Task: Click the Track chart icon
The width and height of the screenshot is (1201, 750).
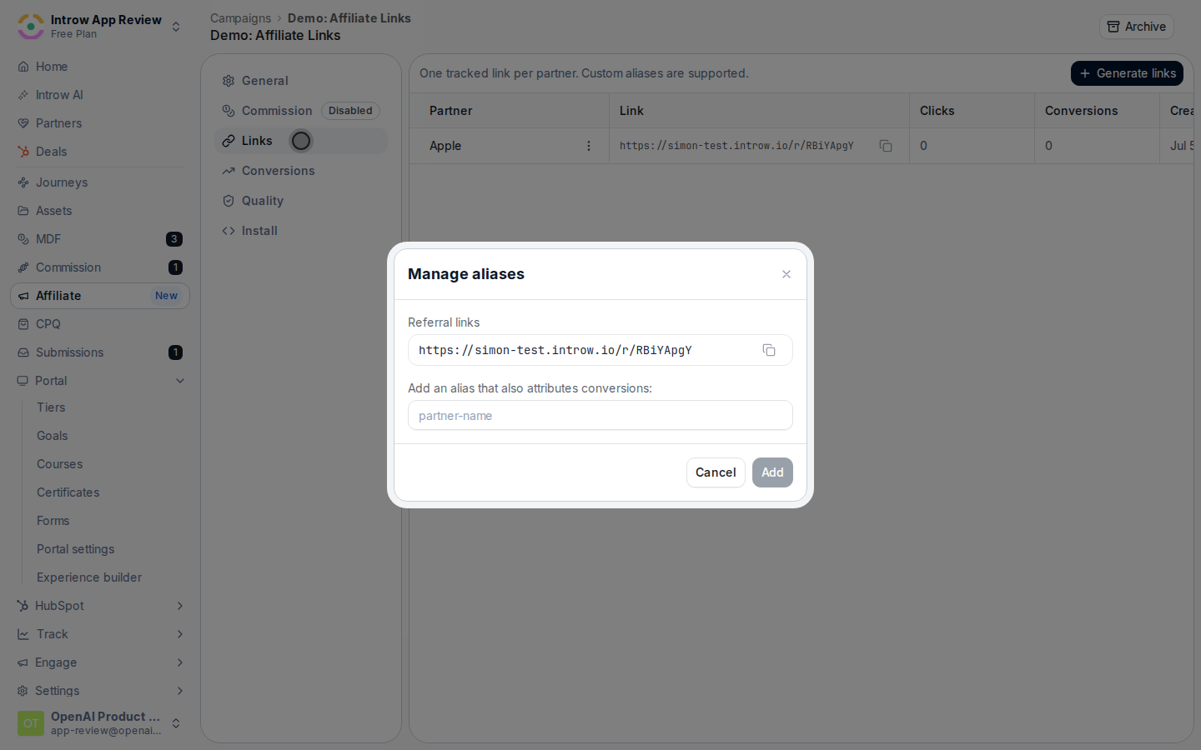Action: coord(23,634)
